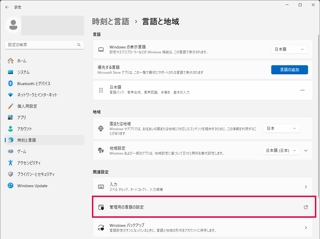
Task: Click the search magnifier icon in the sidebar
Action: [x=79, y=45]
